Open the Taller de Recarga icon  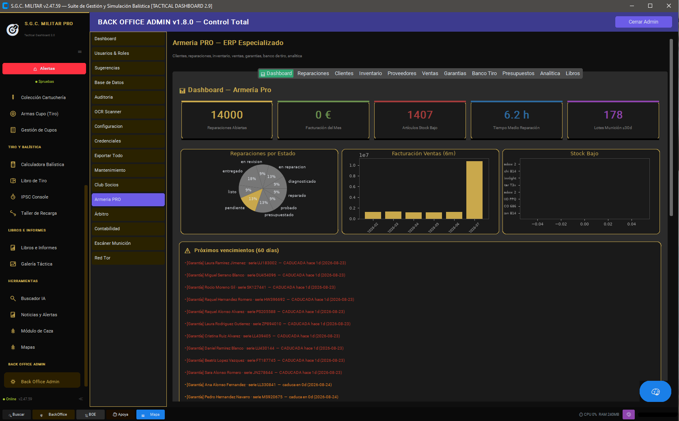coord(13,213)
